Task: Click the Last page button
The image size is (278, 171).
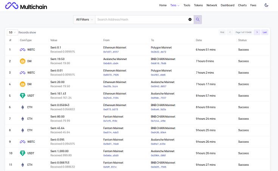Action: pos(265,32)
